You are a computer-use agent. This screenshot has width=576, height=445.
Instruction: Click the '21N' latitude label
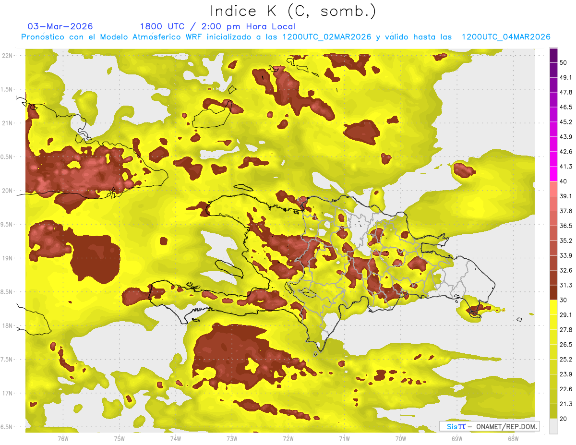7,123
